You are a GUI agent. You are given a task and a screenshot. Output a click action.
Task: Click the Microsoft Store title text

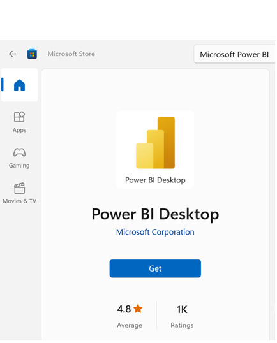(x=71, y=54)
